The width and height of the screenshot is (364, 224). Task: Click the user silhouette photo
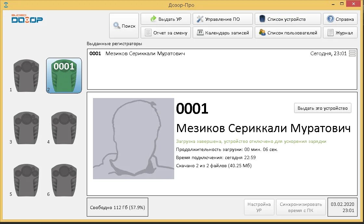(x=134, y=138)
